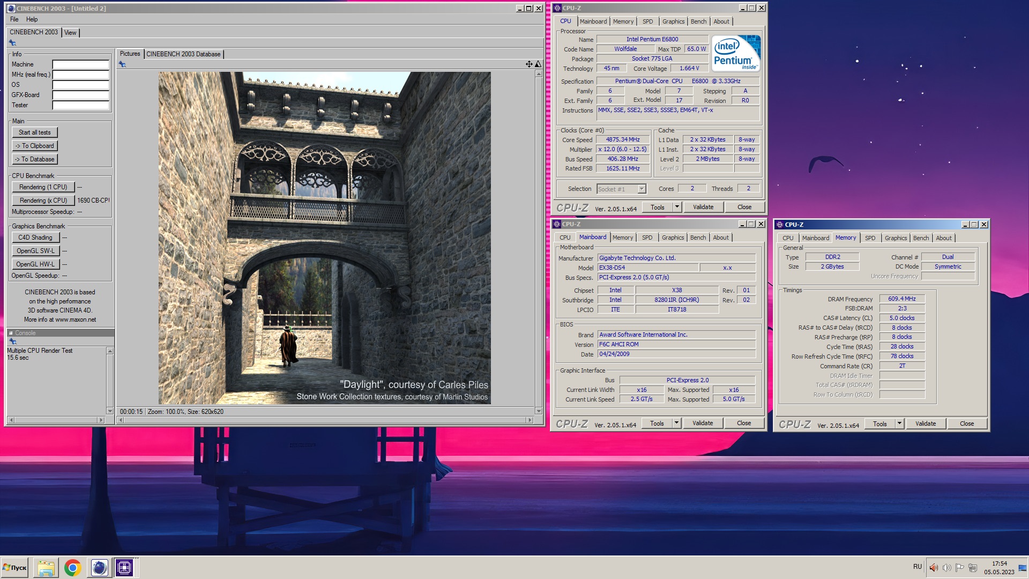Collapse the Console panel header icon

click(x=11, y=333)
